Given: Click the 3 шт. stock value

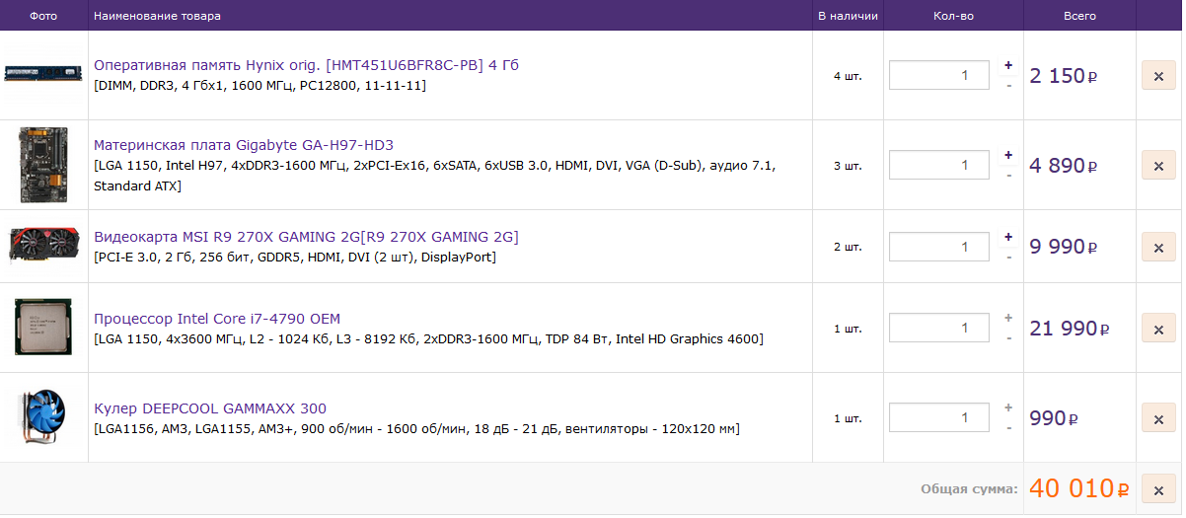Looking at the screenshot, I should point(848,166).
